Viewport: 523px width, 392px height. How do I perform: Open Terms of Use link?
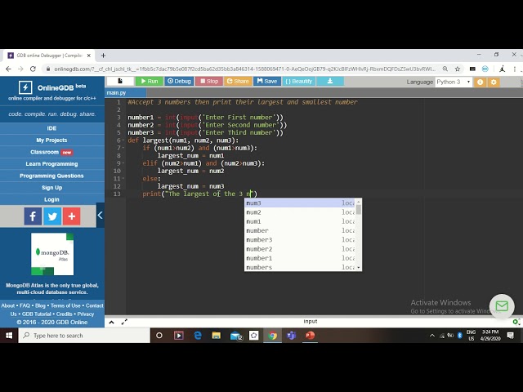(x=65, y=305)
